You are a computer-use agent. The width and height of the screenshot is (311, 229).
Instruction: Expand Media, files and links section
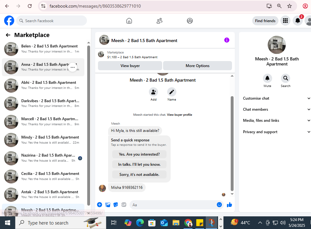point(277,121)
